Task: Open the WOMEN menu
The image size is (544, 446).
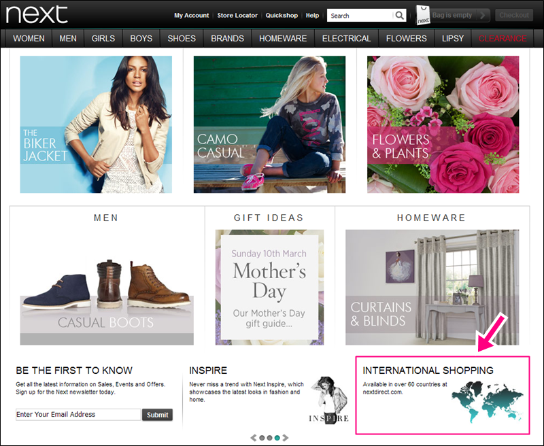Action: pyautogui.click(x=29, y=39)
